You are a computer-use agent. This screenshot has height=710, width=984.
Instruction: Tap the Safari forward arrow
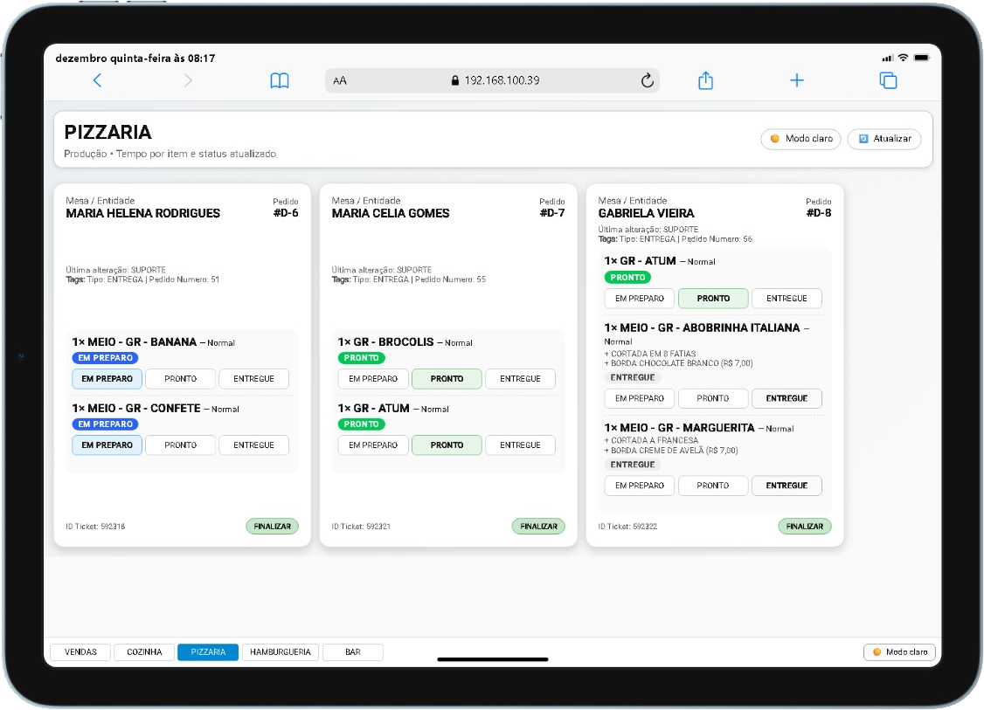pyautogui.click(x=188, y=80)
